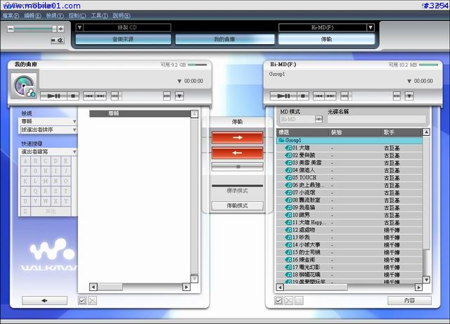This screenshot has width=450, height=324.
Task: Uncheck all items in My Library list
Action: (92, 301)
